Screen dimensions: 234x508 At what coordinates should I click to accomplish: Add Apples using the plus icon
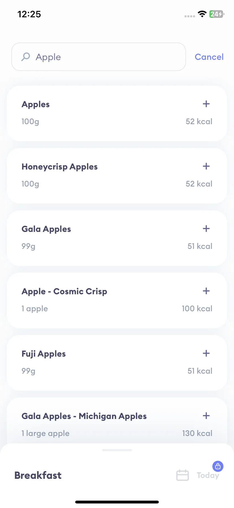206,104
